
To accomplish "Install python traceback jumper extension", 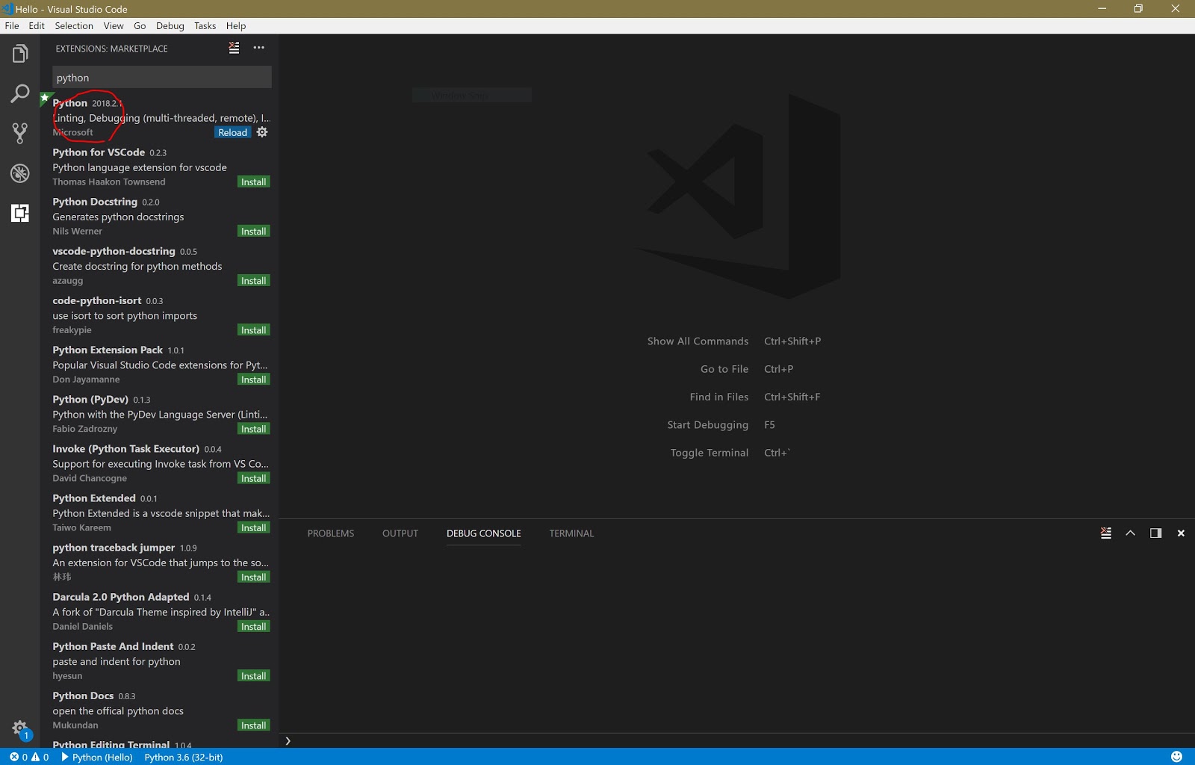I will 254,577.
